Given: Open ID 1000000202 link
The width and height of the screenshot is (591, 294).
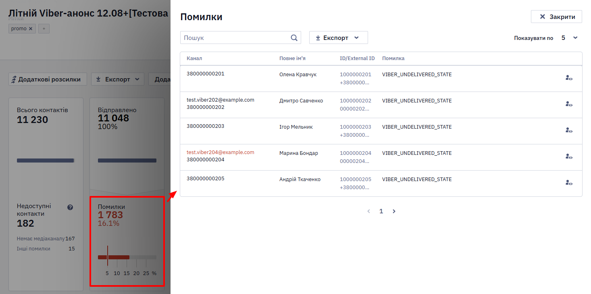Looking at the screenshot, I should 356,101.
